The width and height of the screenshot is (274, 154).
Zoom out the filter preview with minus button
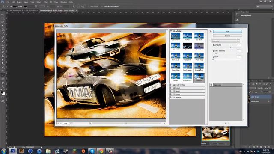click(x=58, y=124)
